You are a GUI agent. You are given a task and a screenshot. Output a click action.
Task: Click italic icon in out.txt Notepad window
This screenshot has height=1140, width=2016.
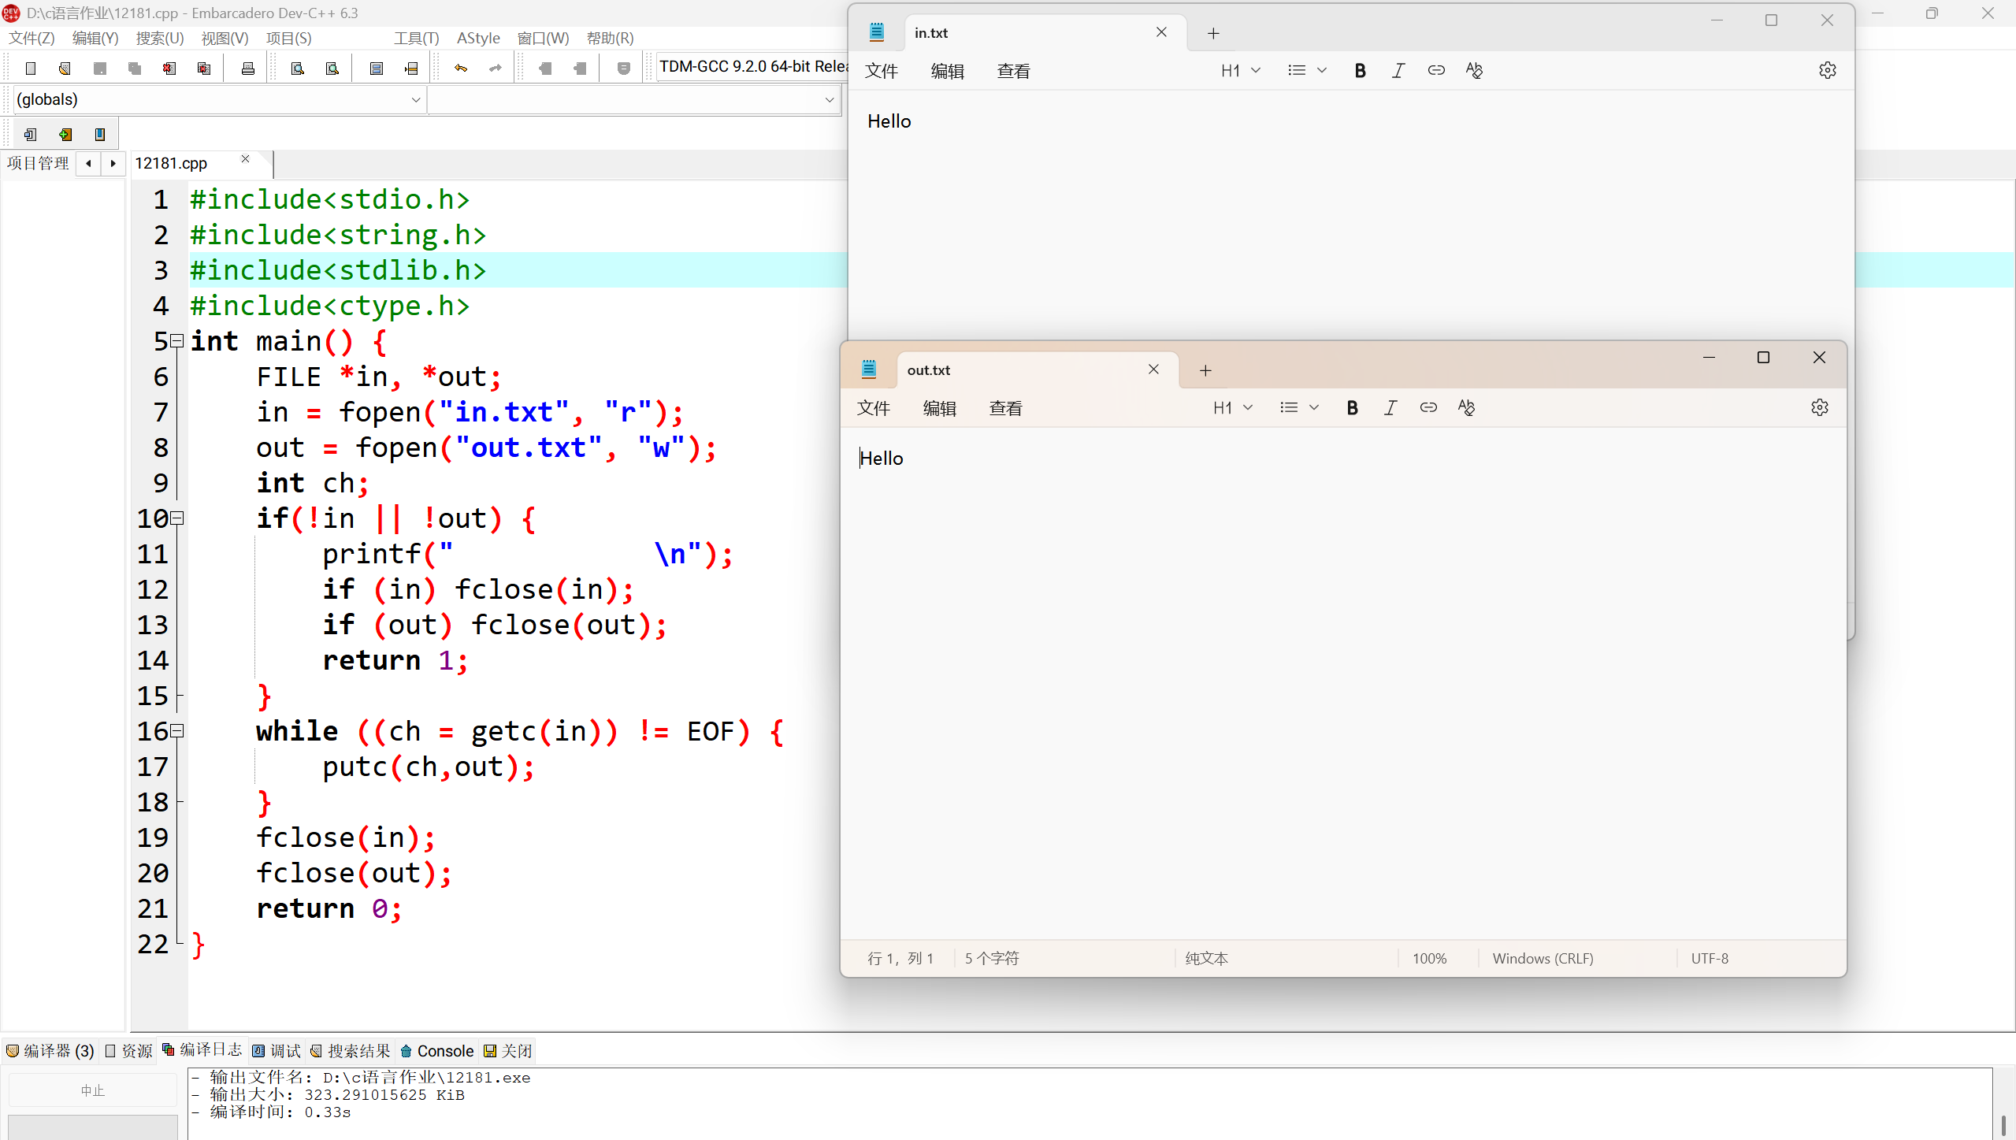(x=1390, y=408)
